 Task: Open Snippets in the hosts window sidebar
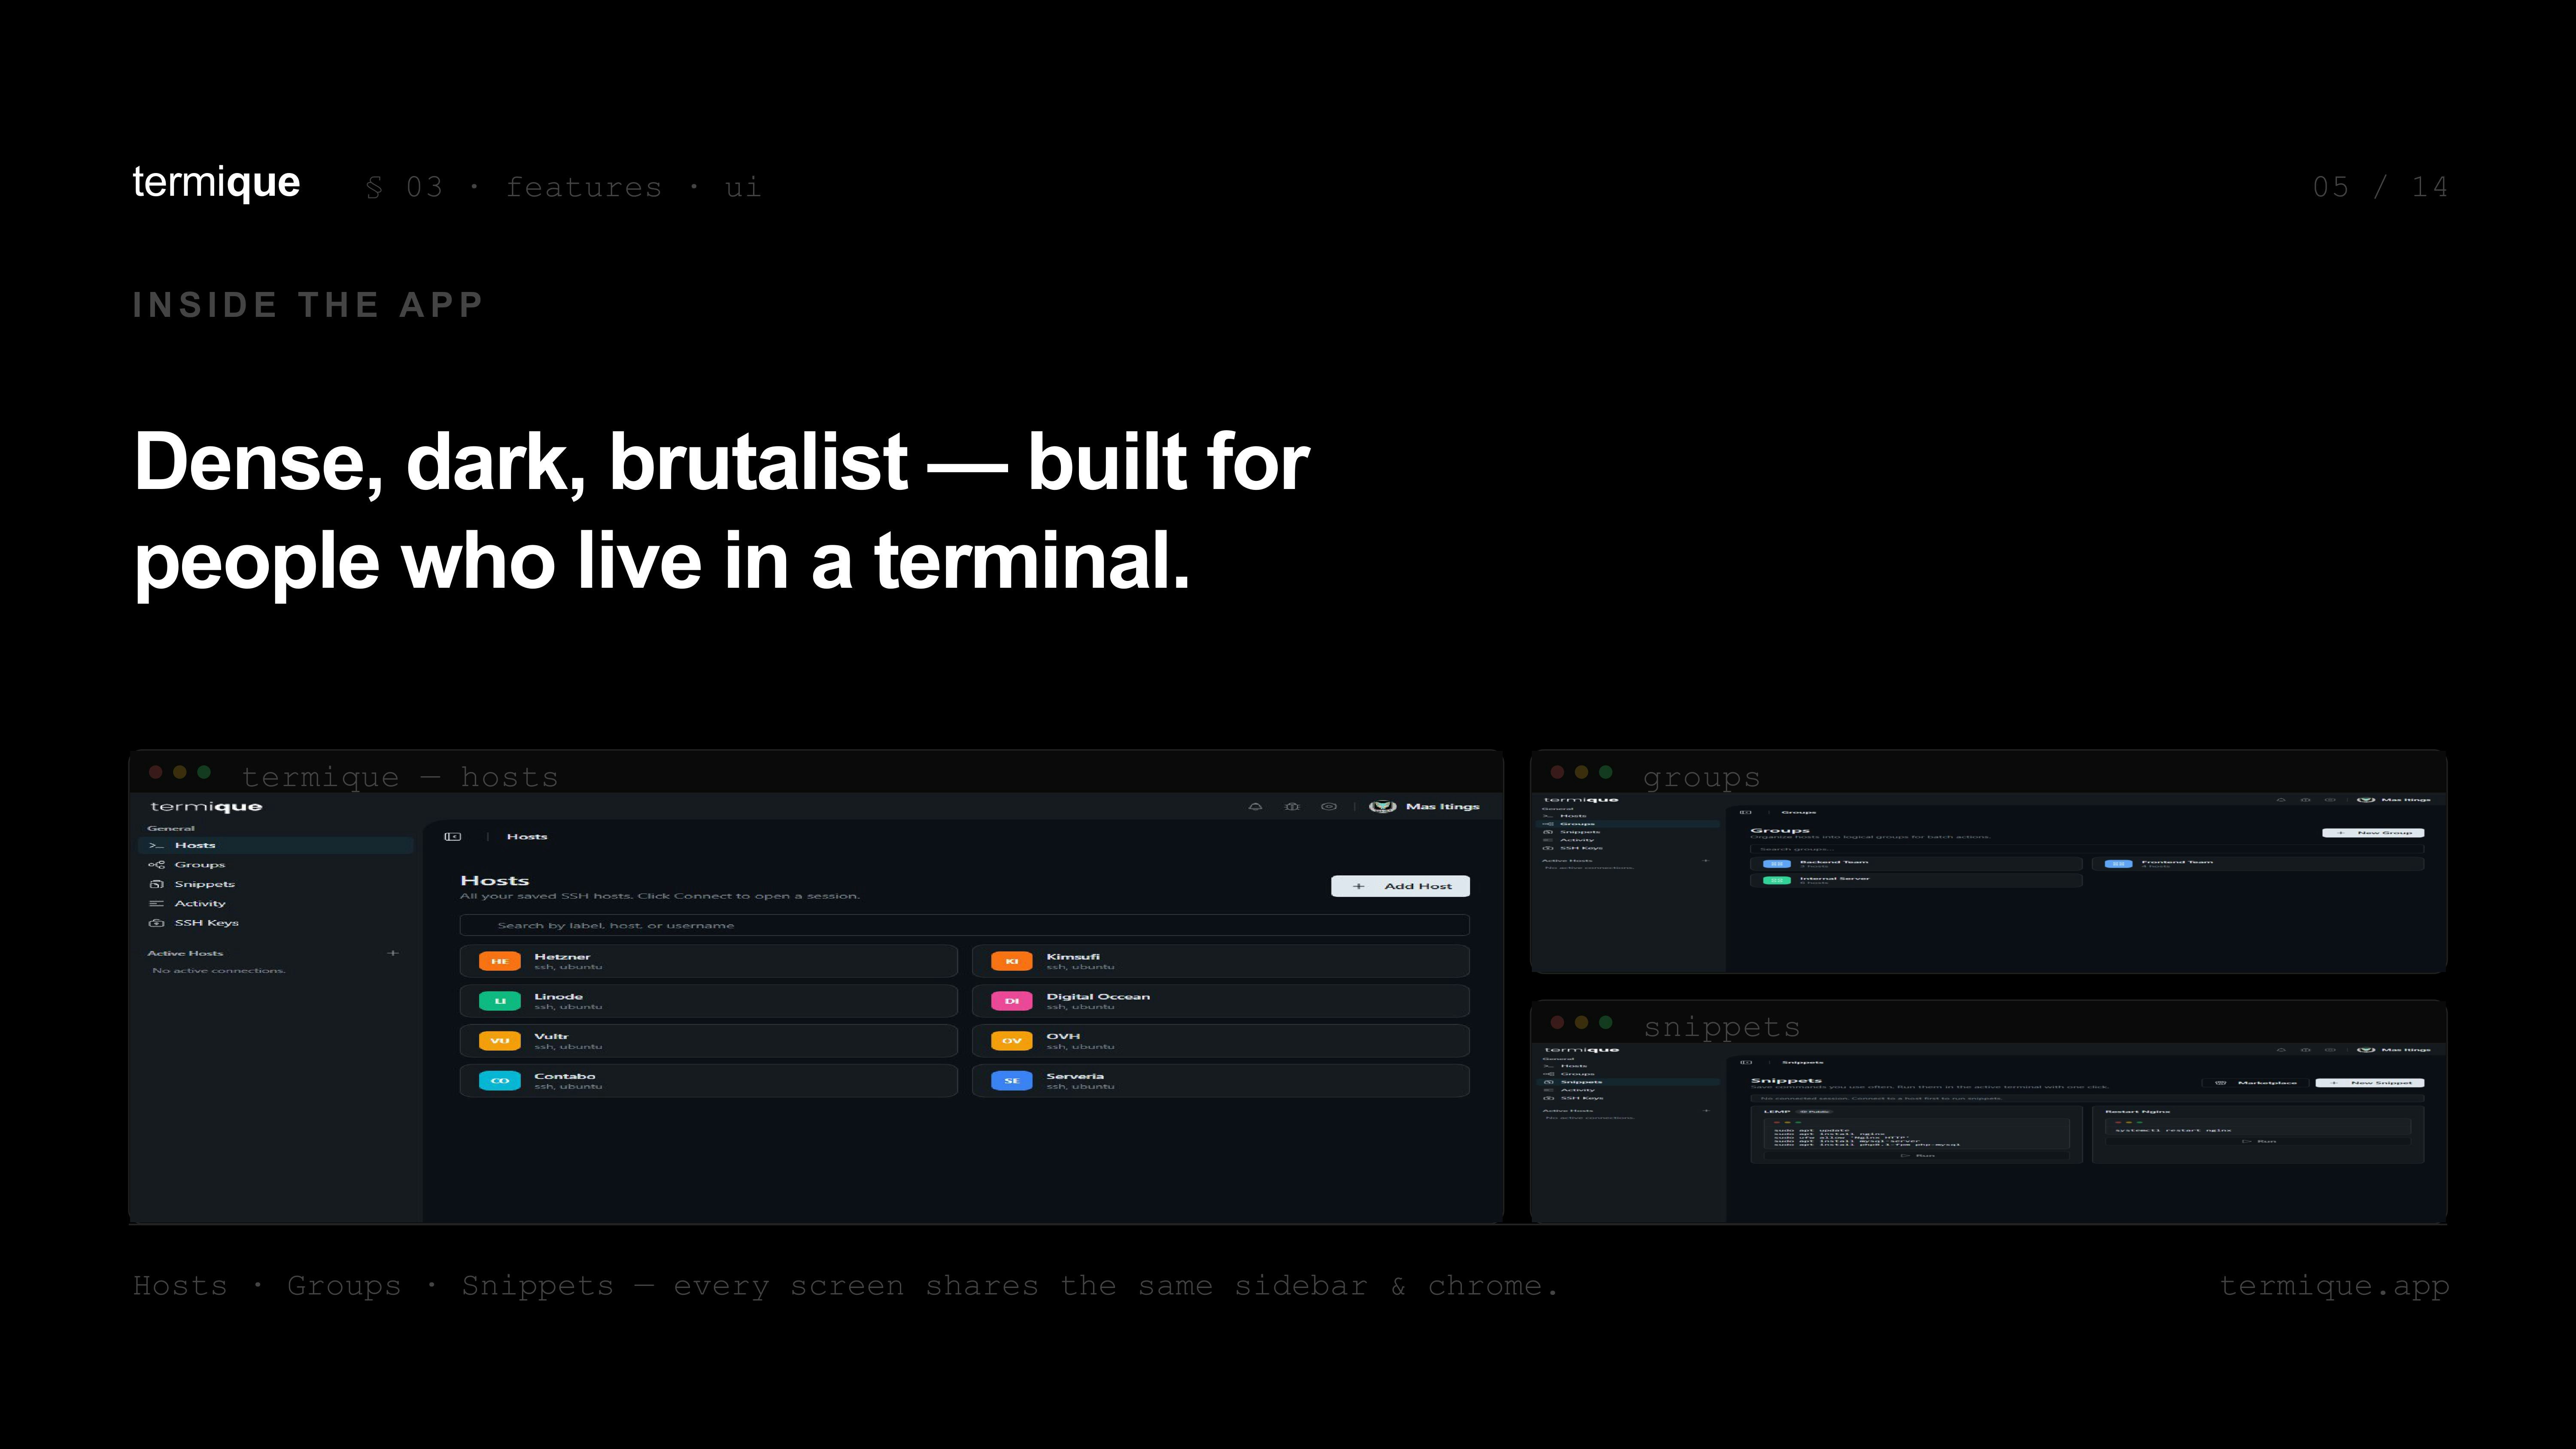[275, 884]
